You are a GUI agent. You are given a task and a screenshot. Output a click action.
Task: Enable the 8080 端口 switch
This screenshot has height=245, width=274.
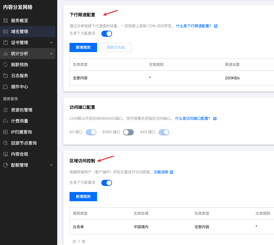point(129,132)
